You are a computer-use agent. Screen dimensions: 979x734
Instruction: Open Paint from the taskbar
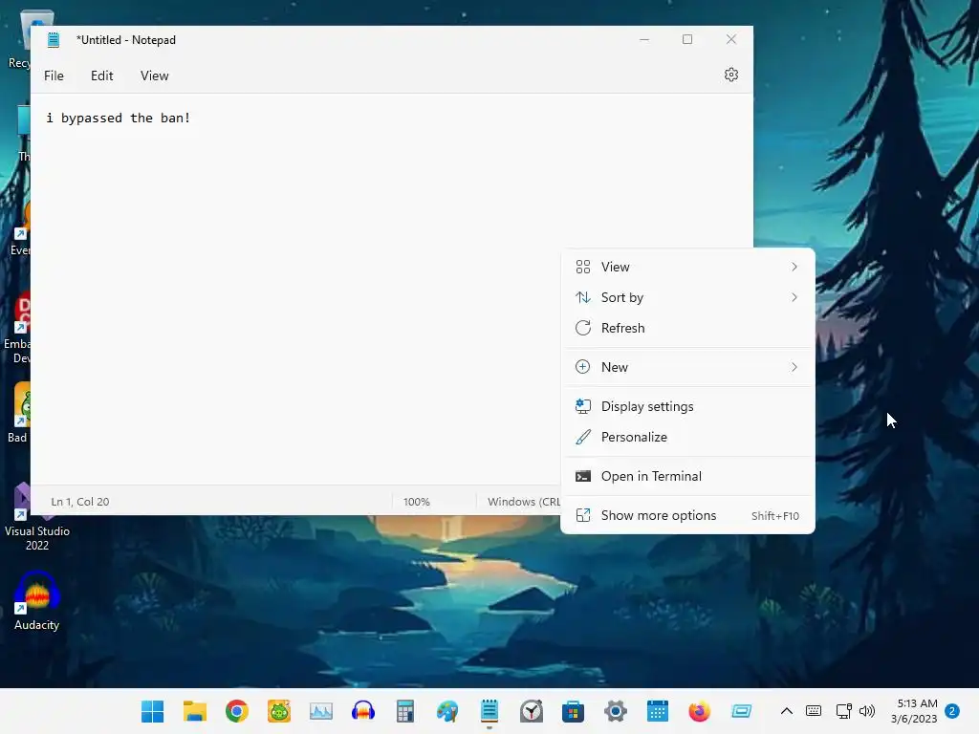[x=447, y=711]
